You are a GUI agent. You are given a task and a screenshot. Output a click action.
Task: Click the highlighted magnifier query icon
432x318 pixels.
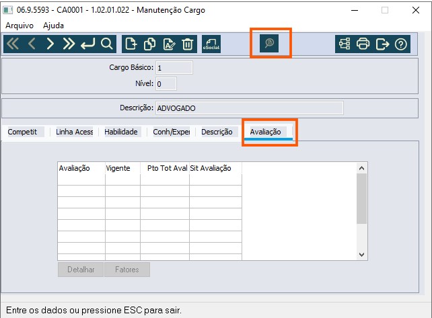click(269, 43)
